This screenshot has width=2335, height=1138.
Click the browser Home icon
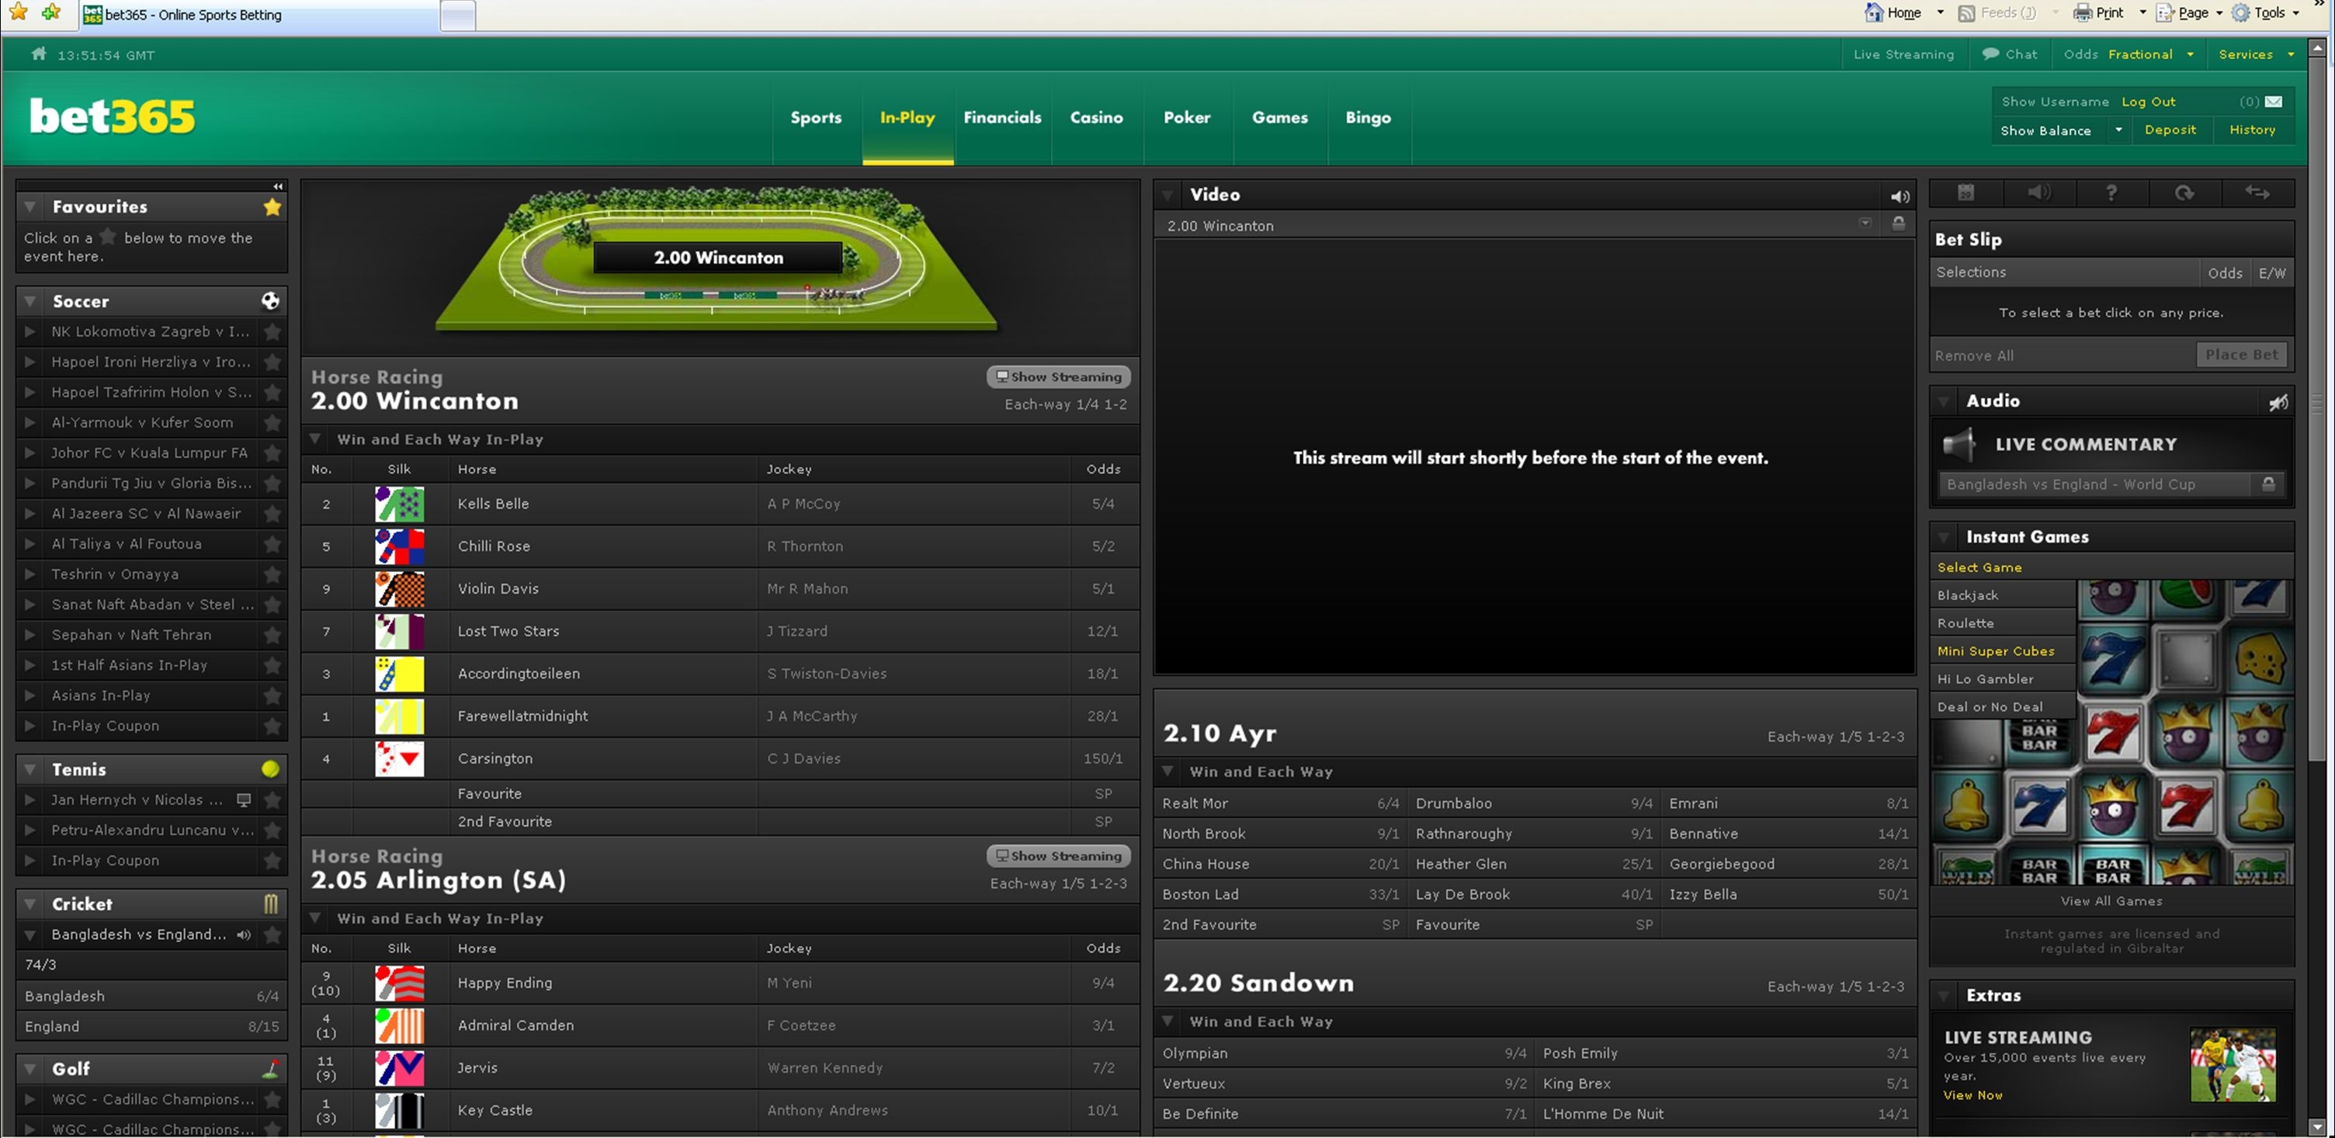click(1874, 12)
